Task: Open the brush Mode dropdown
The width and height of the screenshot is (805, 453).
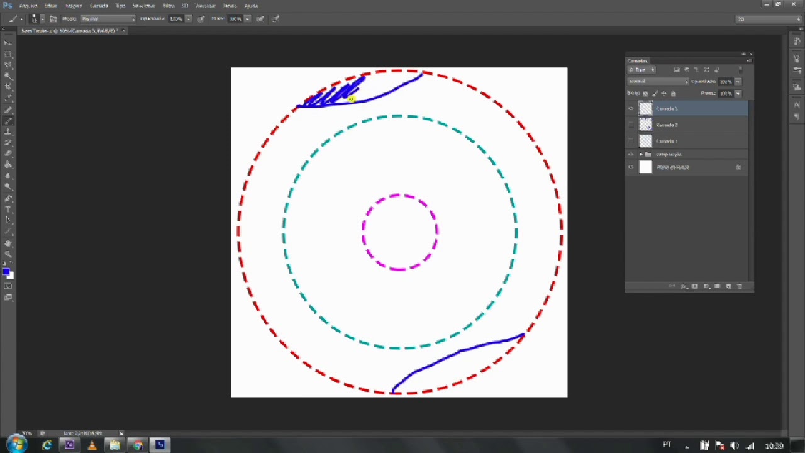Action: pos(107,19)
